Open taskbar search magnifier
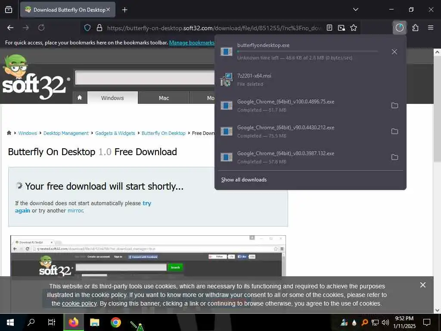The height and width of the screenshot is (331, 441). tap(31, 322)
